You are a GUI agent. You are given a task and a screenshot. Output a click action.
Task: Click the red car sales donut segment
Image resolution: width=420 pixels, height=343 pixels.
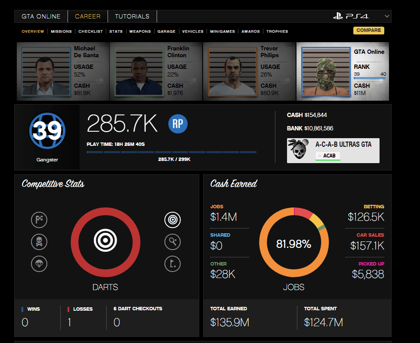[x=303, y=213]
